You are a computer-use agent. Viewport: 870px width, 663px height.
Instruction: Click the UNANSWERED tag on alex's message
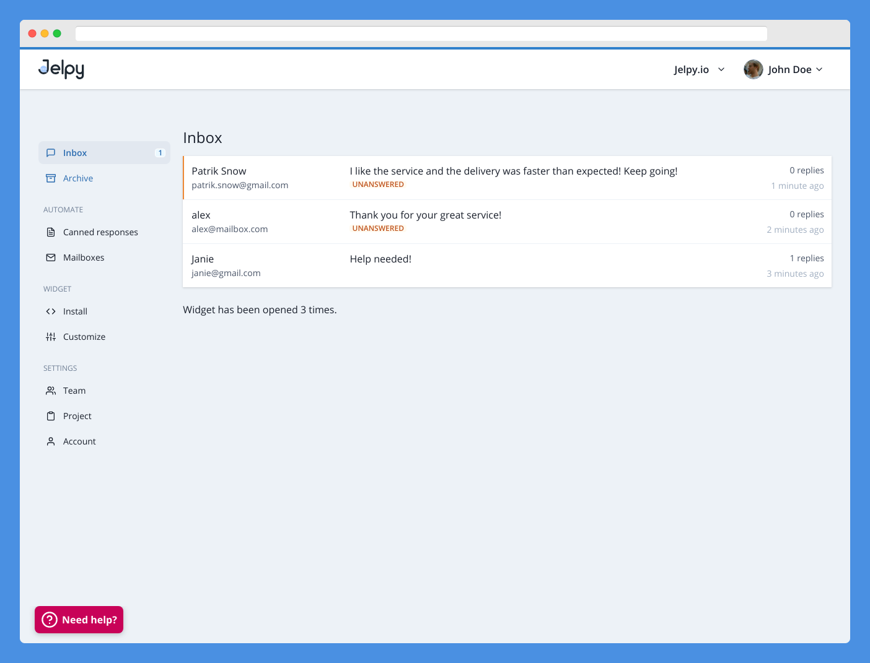click(x=378, y=228)
